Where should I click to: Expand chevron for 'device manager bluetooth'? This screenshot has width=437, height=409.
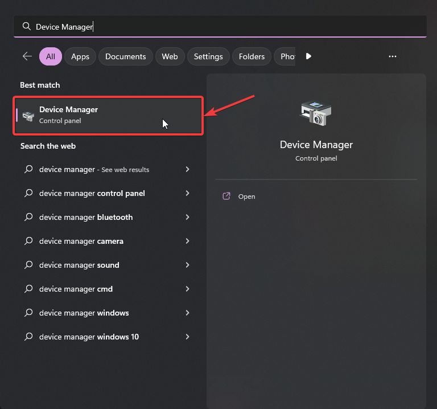pyautogui.click(x=188, y=217)
